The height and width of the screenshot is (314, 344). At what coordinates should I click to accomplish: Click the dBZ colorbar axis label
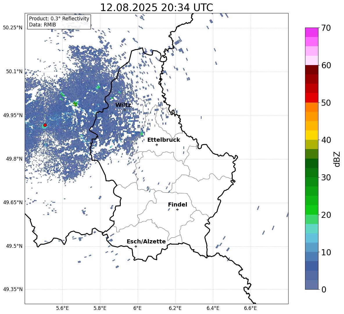337,159
